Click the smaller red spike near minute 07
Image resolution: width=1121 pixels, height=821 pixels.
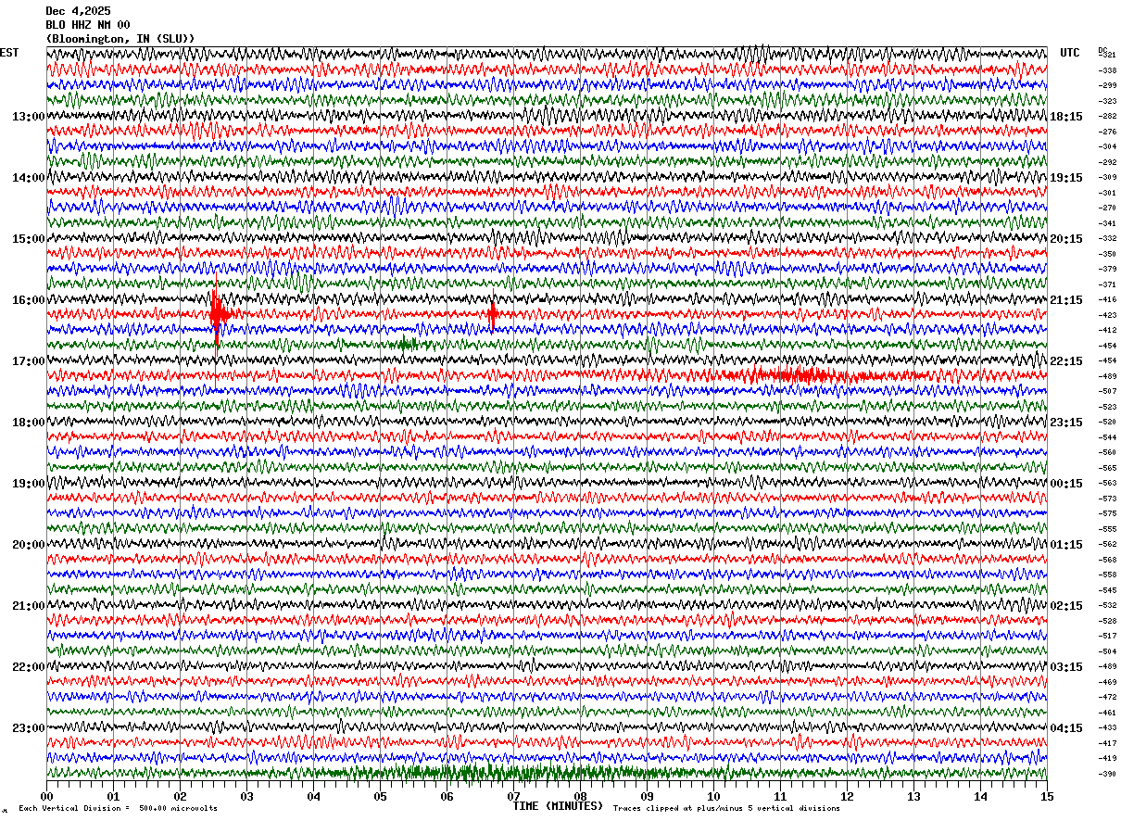pyautogui.click(x=492, y=314)
